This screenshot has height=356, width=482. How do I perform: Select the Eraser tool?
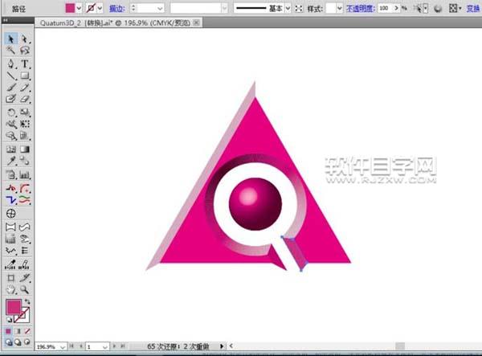point(25,100)
